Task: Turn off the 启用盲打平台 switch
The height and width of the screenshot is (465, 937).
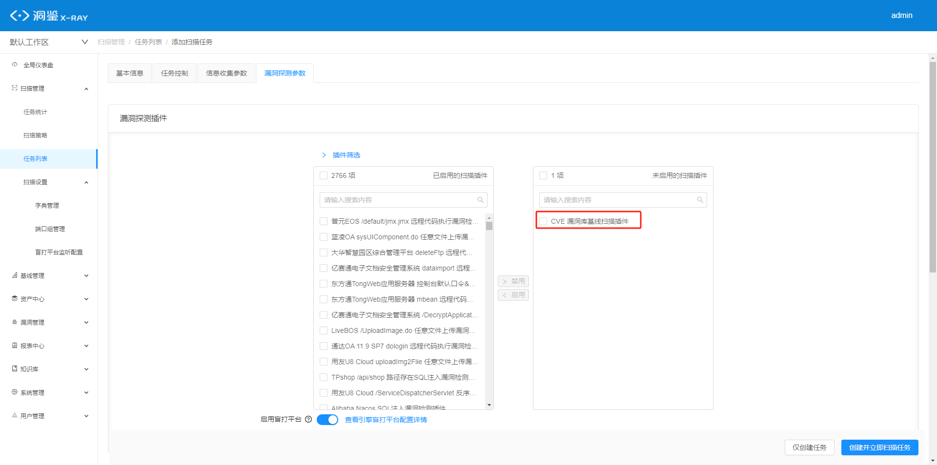Action: click(x=327, y=420)
